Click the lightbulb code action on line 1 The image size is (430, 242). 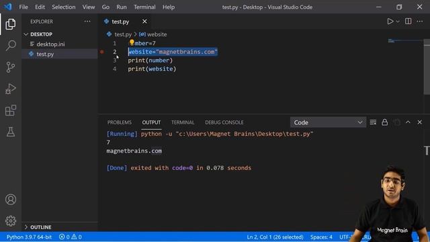click(132, 42)
